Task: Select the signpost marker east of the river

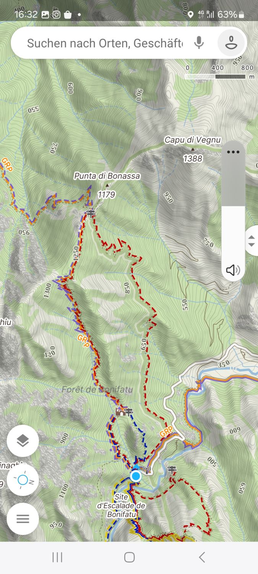Action: (x=172, y=469)
